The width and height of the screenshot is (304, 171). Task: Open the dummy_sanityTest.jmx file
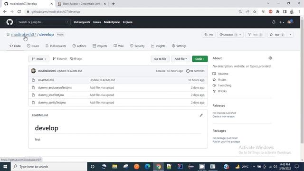(52, 103)
